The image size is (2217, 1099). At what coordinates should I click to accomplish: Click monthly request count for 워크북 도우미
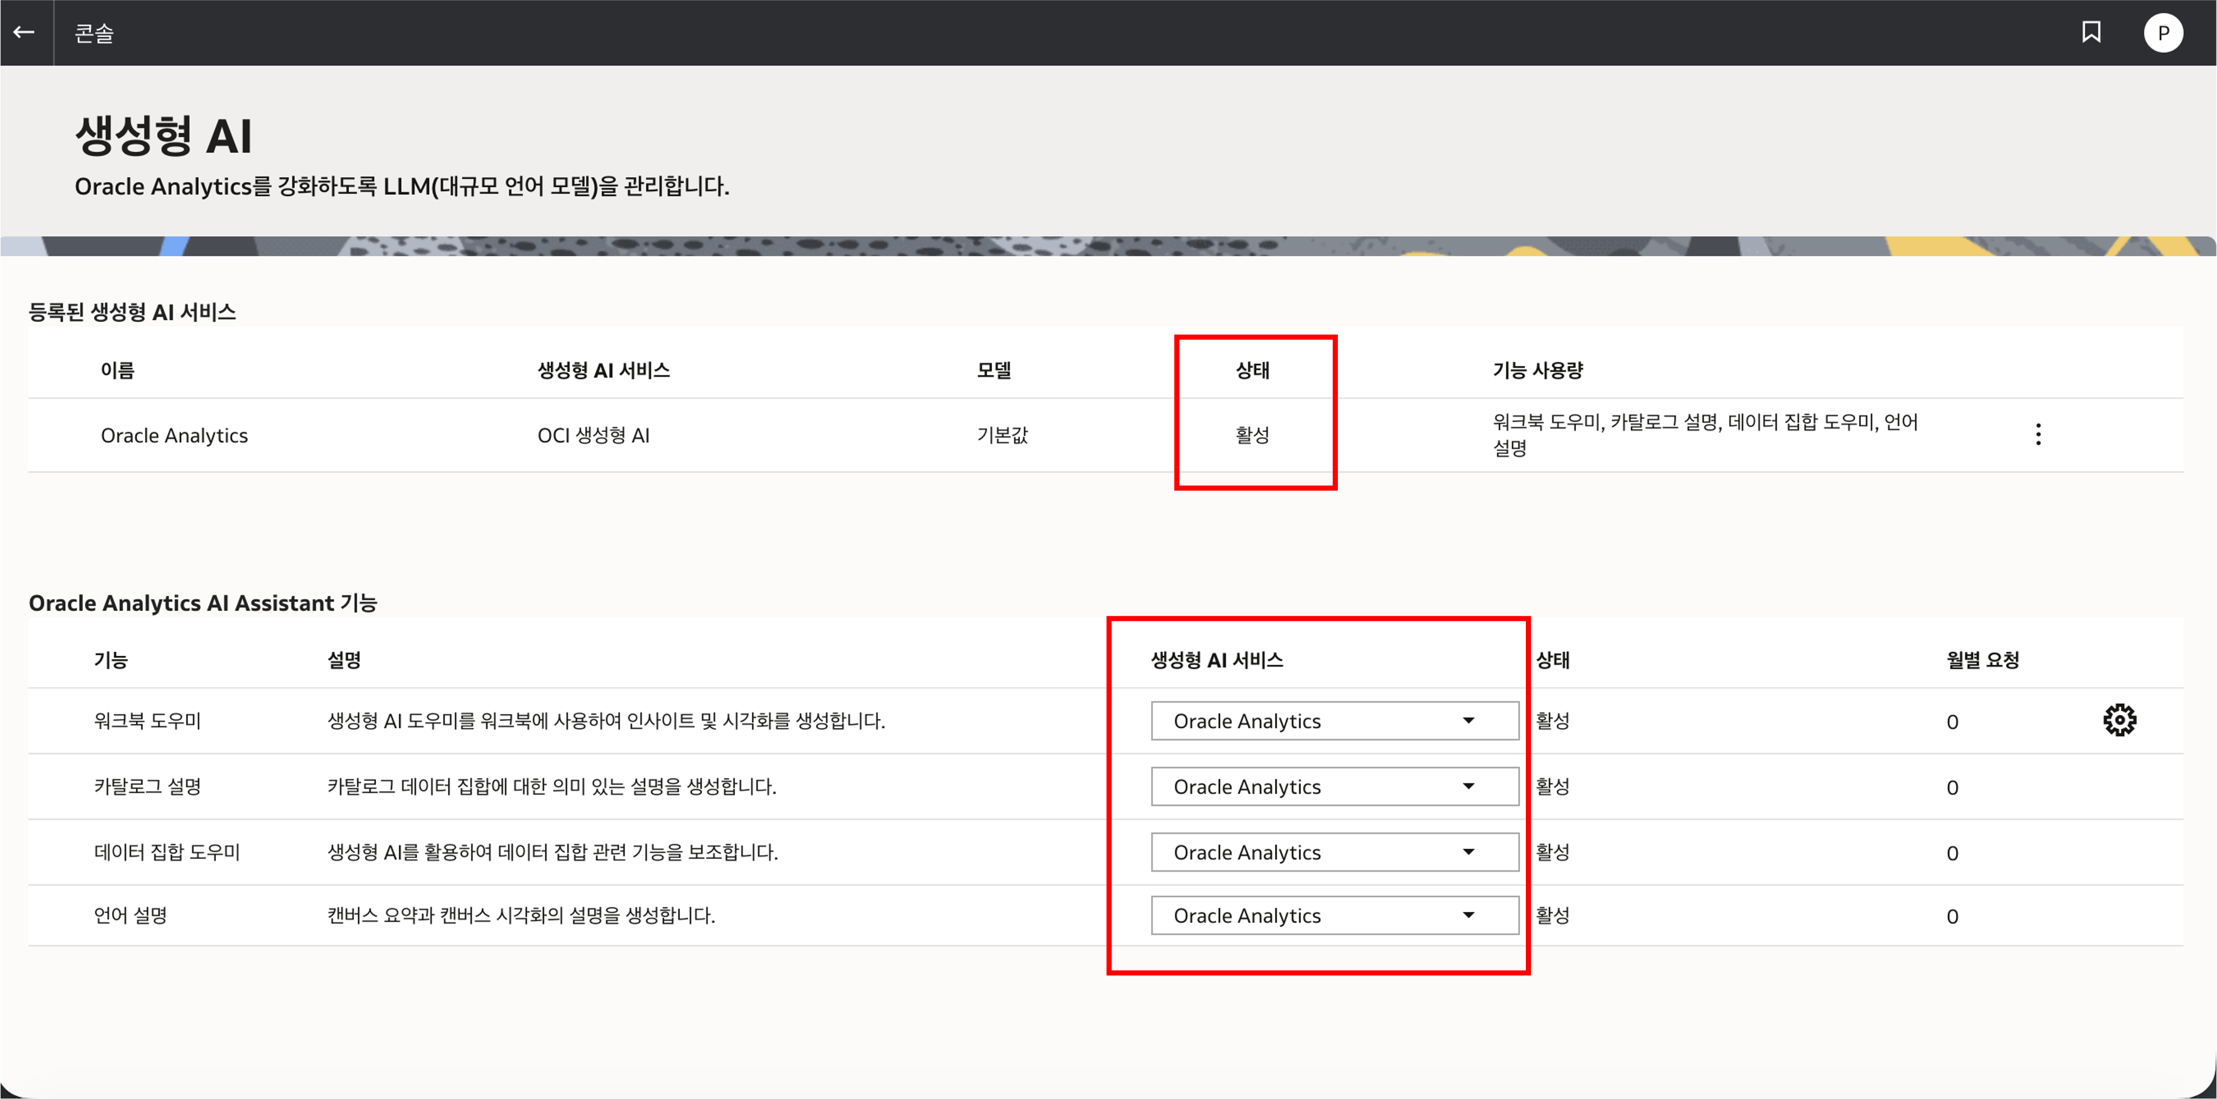[x=1952, y=722]
